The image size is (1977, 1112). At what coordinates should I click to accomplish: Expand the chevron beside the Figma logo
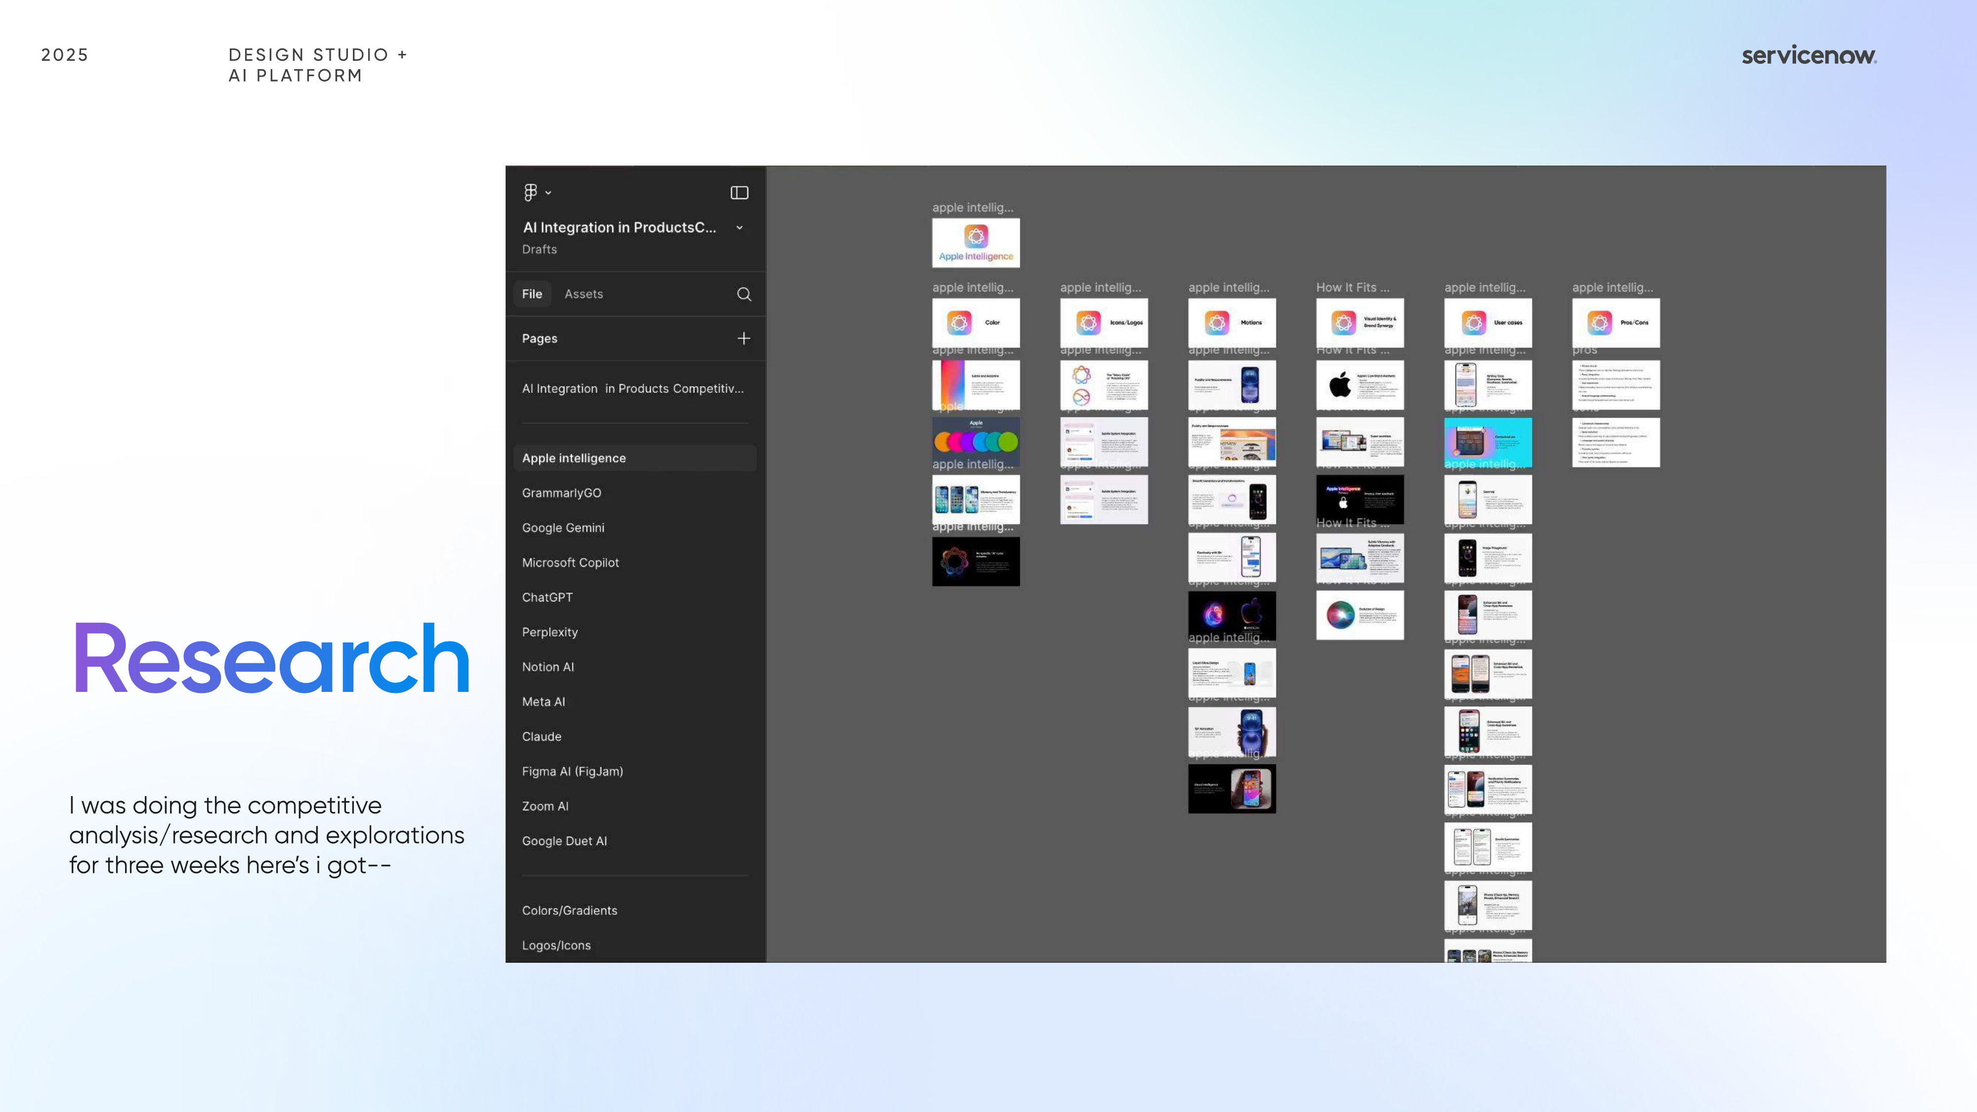click(x=548, y=193)
